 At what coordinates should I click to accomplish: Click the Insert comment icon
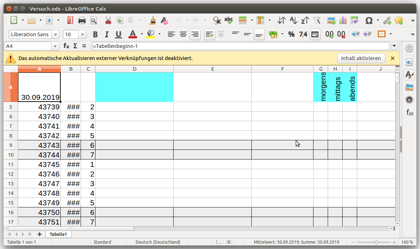click(399, 20)
